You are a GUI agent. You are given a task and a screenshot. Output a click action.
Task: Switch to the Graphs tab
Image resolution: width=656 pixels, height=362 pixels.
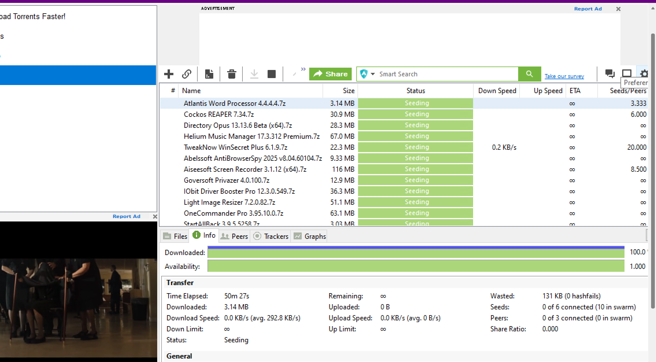pyautogui.click(x=310, y=236)
